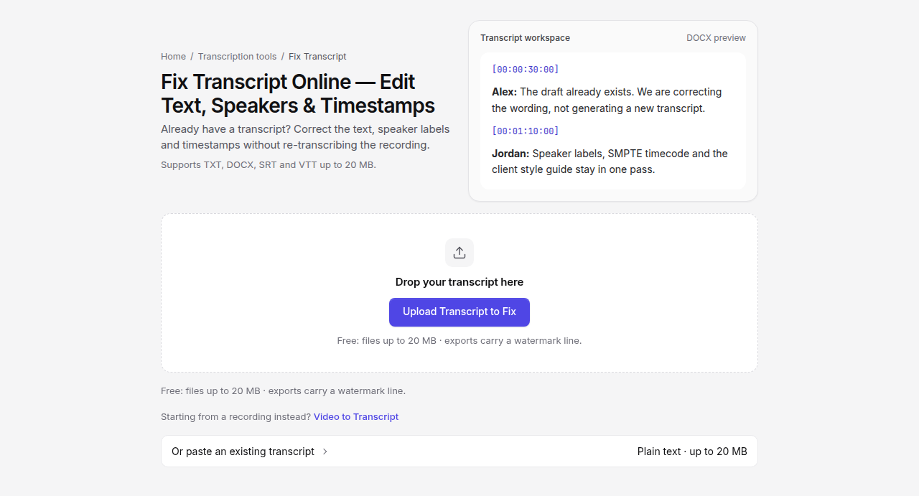Click the Fix Transcript breadcrumb
This screenshot has width=919, height=496.
click(317, 57)
